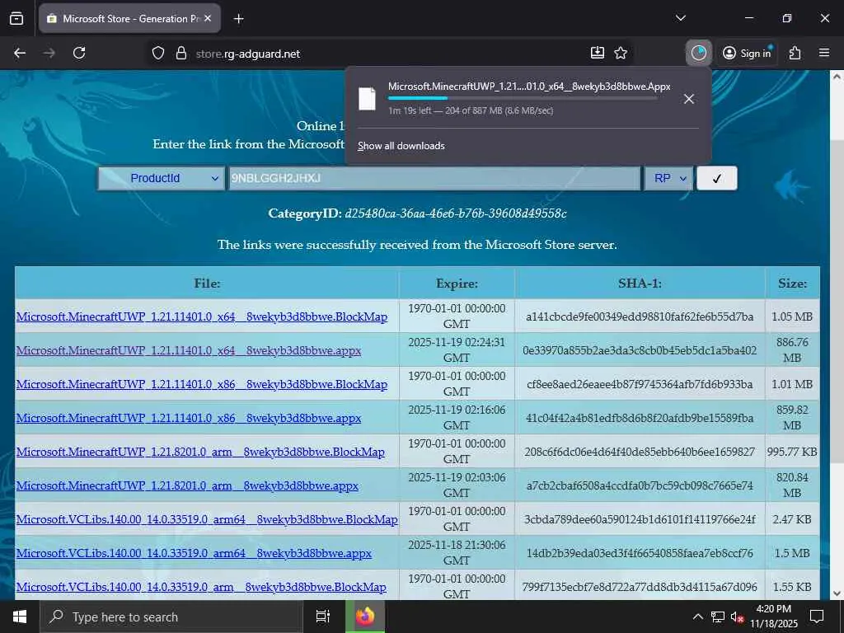Download MinecraftUWP 1.21.11401.0 x86 appx file

(189, 418)
